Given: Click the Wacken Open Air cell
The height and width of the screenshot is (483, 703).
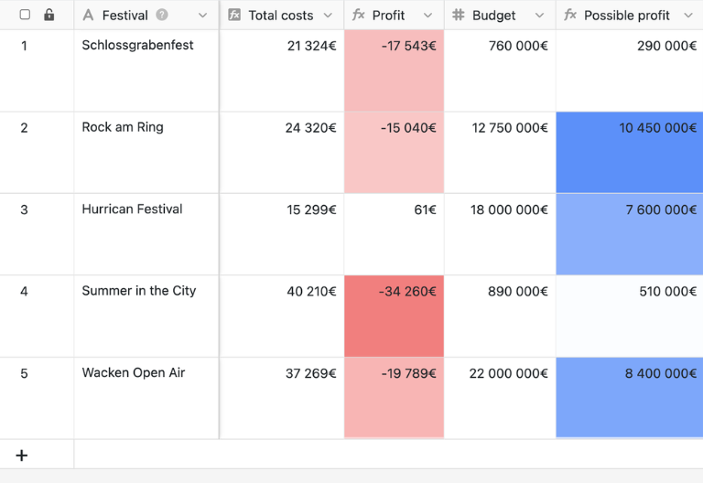Looking at the screenshot, I should tap(146, 398).
